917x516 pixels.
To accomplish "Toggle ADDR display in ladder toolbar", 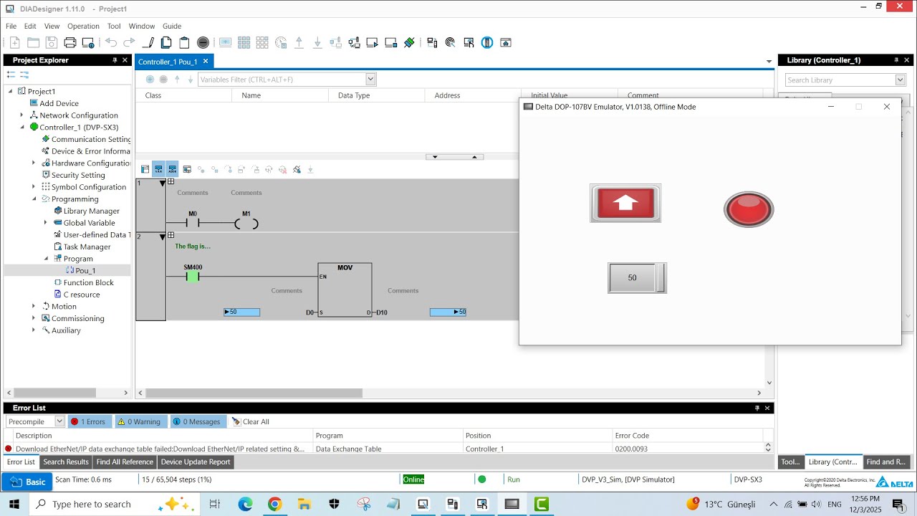I will pyautogui.click(x=172, y=170).
